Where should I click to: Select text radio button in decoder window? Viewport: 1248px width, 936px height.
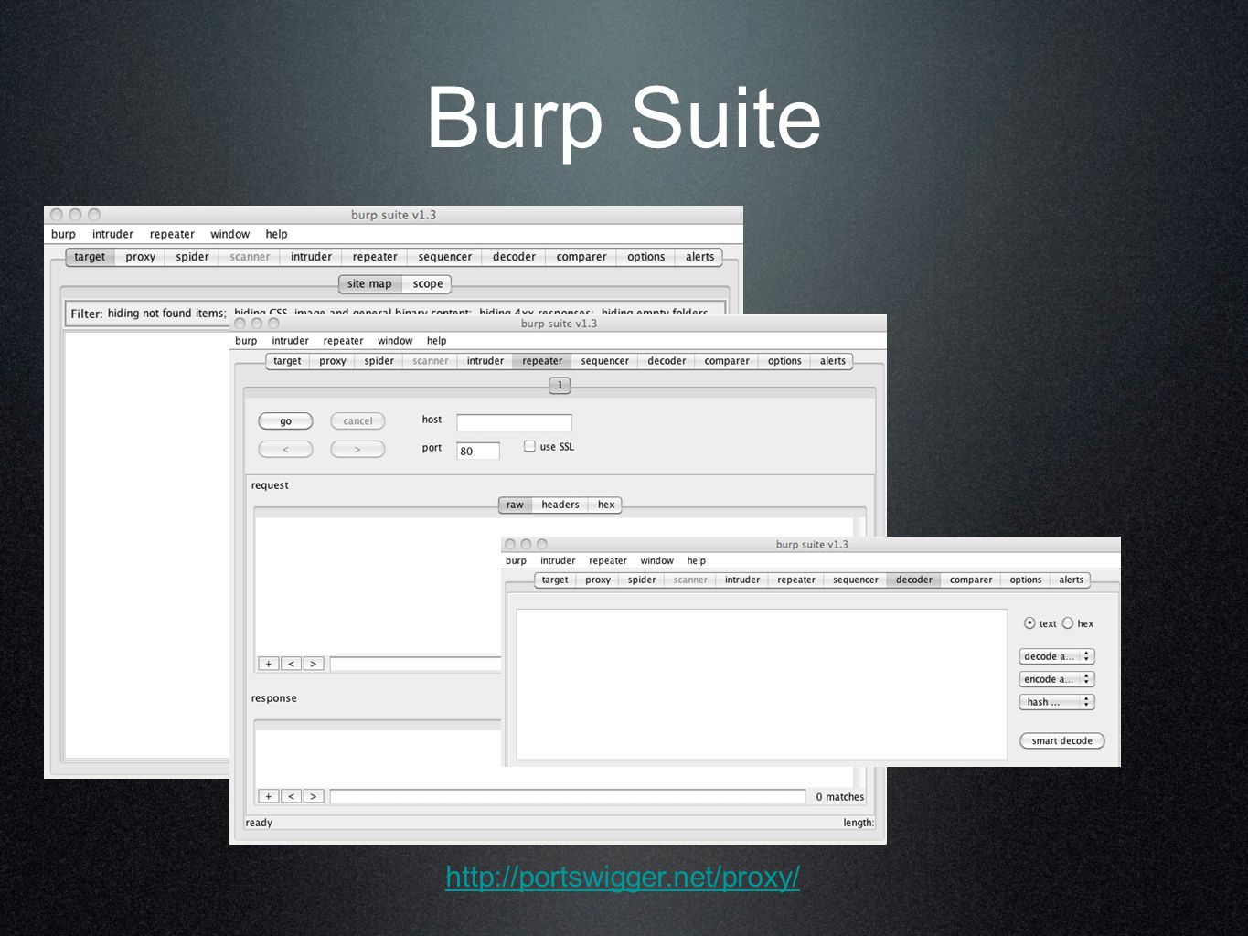coord(1029,623)
